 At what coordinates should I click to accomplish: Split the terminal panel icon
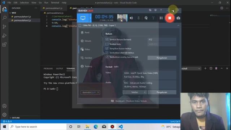[x=211, y=68]
